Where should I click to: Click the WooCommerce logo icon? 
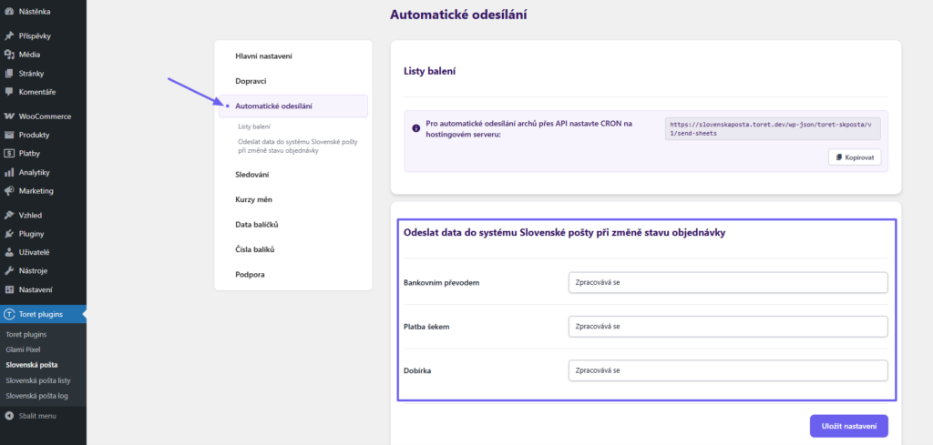coord(9,116)
